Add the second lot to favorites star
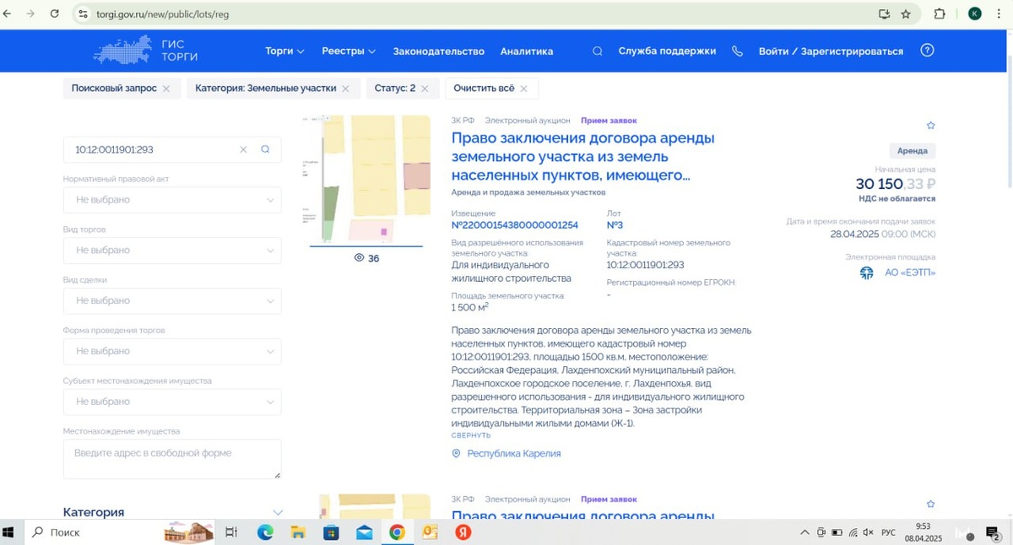 pos(930,505)
